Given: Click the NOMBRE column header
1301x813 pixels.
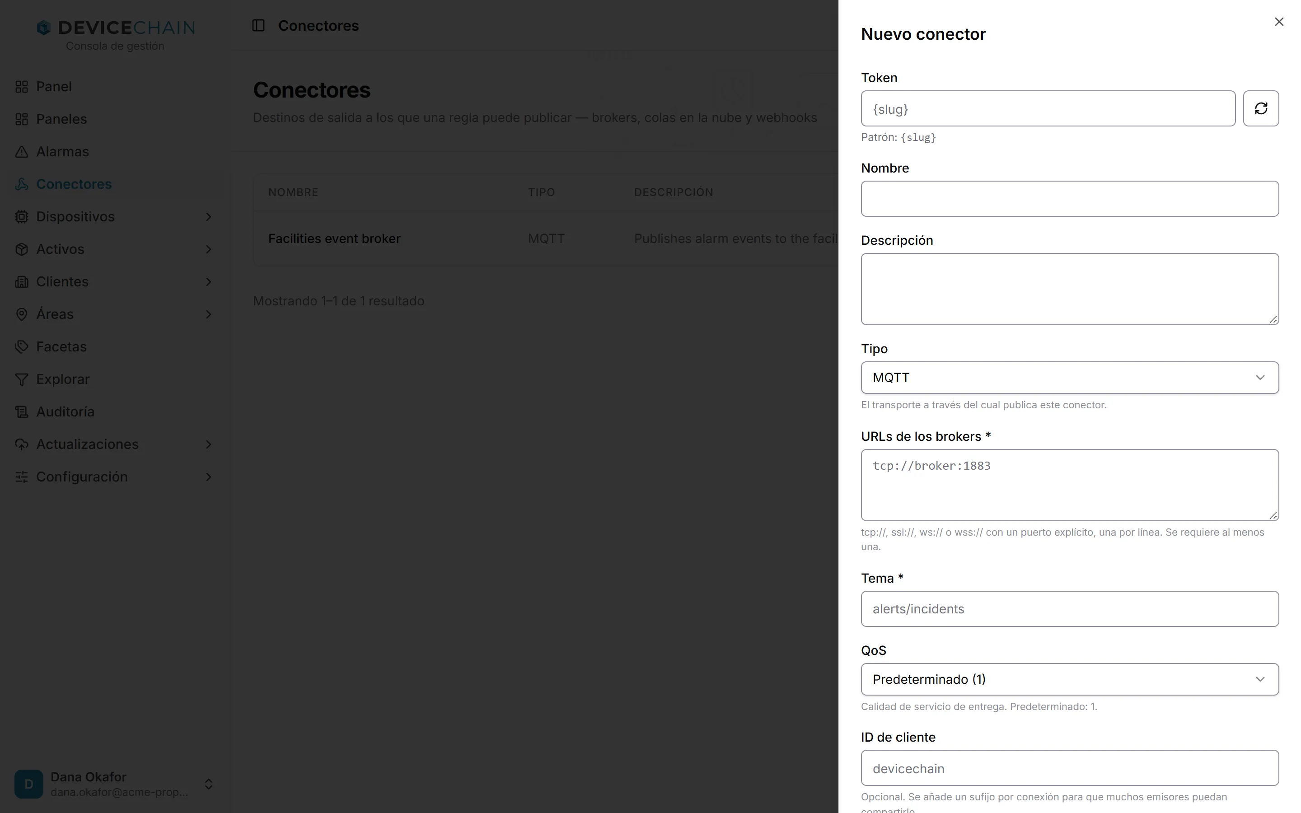Looking at the screenshot, I should (293, 192).
